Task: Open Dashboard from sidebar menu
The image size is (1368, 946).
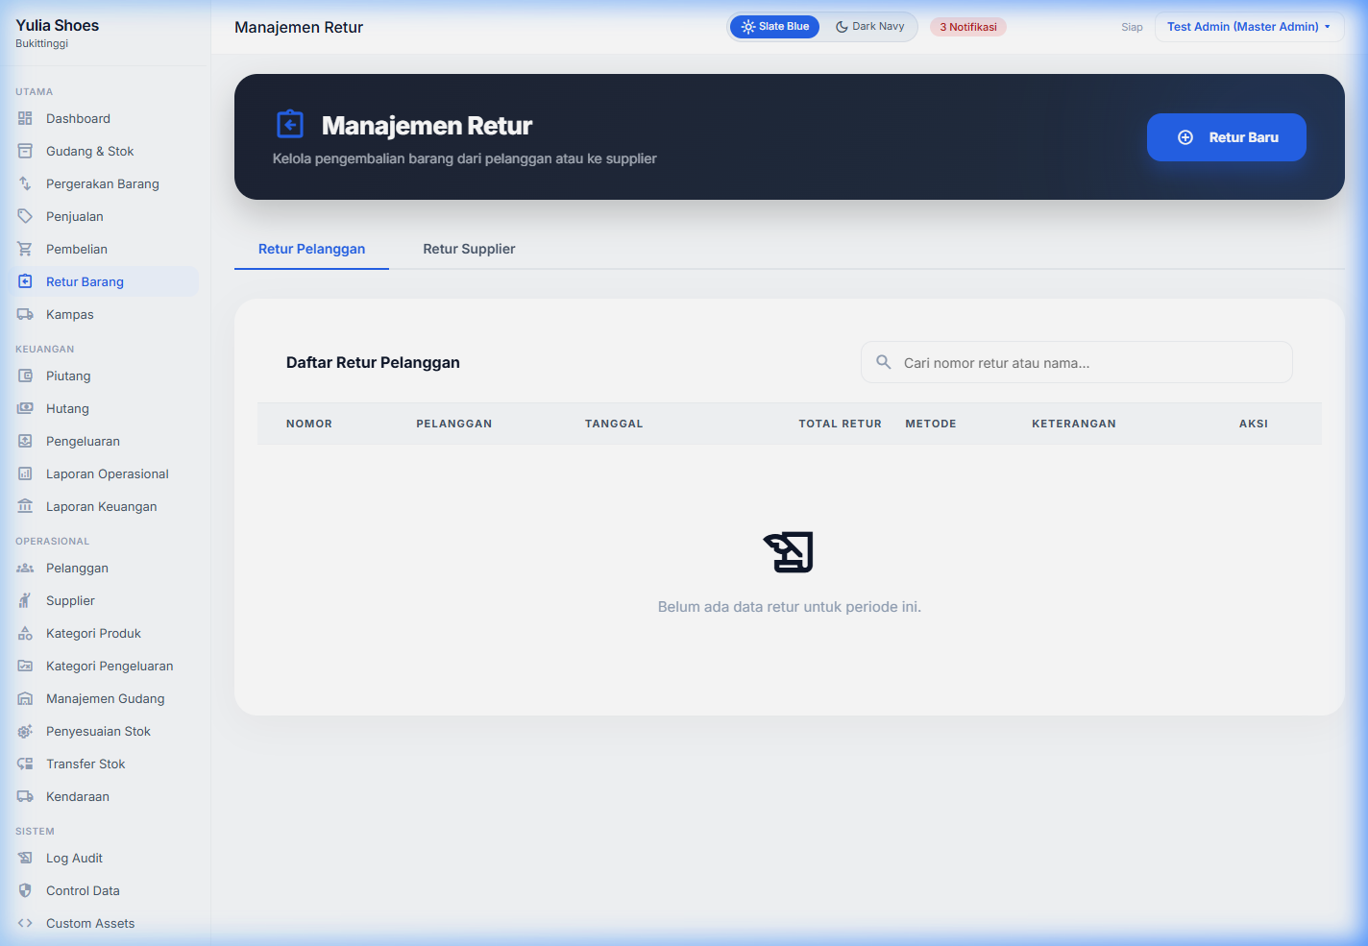Action: tap(102, 118)
